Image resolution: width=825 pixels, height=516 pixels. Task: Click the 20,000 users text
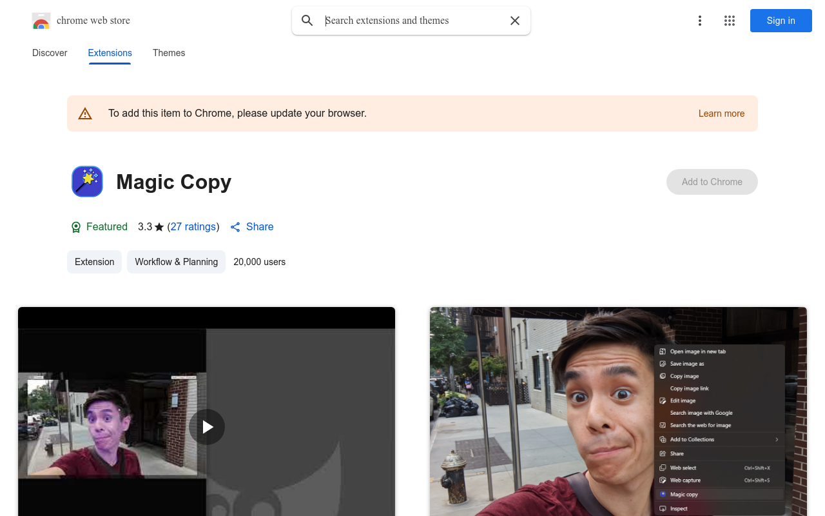pos(259,262)
